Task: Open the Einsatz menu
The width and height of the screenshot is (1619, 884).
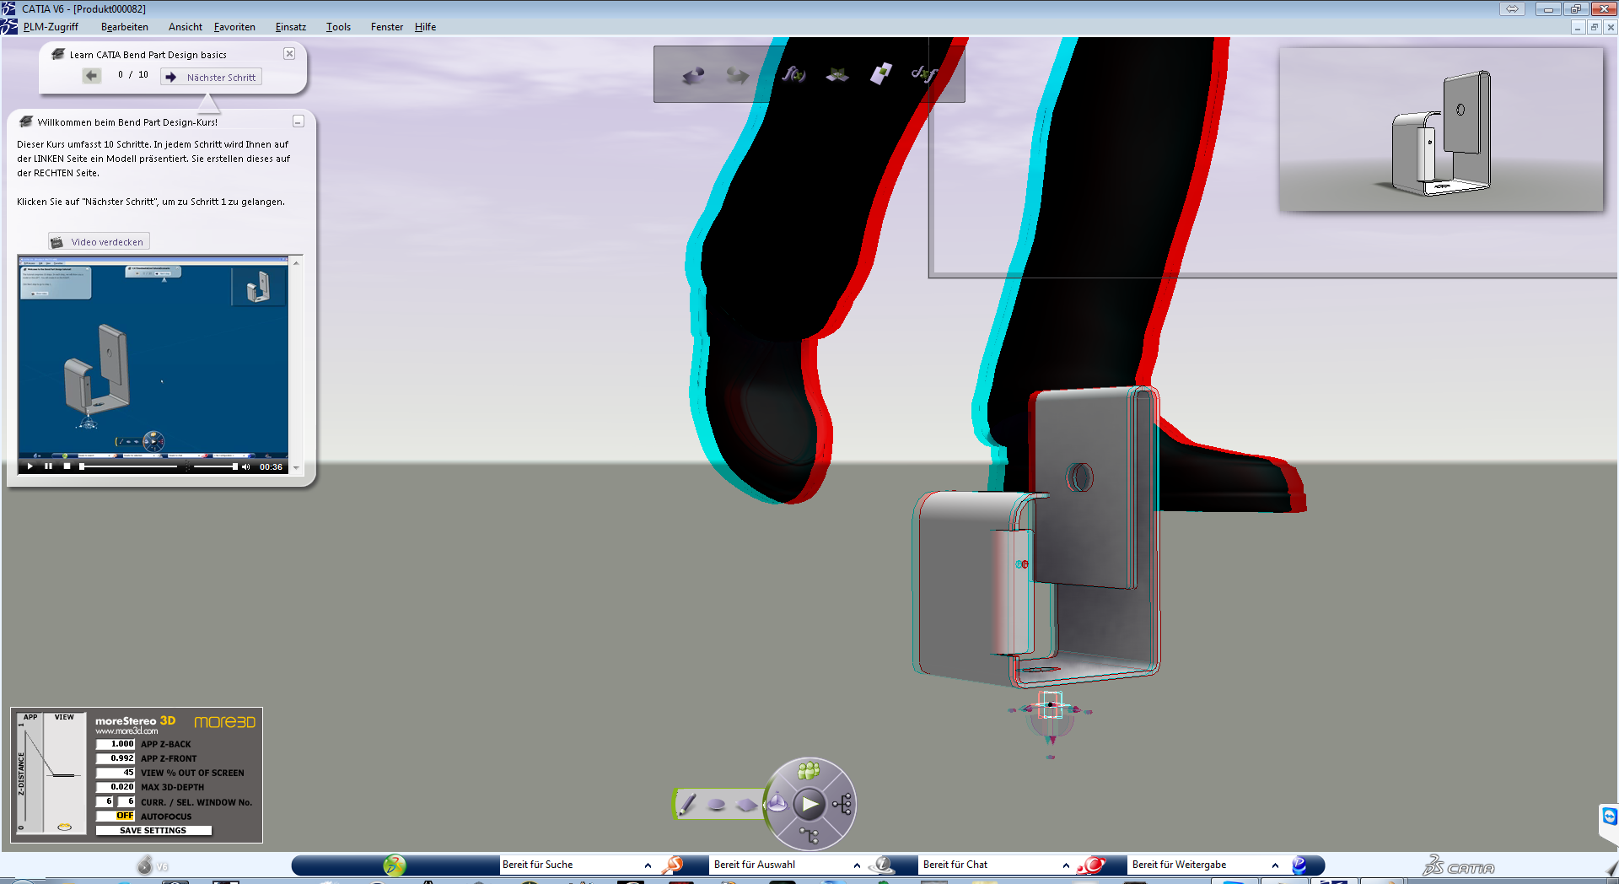Action: [291, 27]
